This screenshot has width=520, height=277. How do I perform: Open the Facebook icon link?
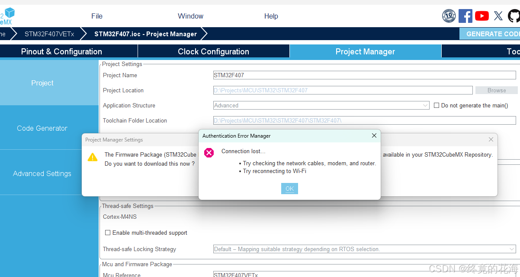465,16
